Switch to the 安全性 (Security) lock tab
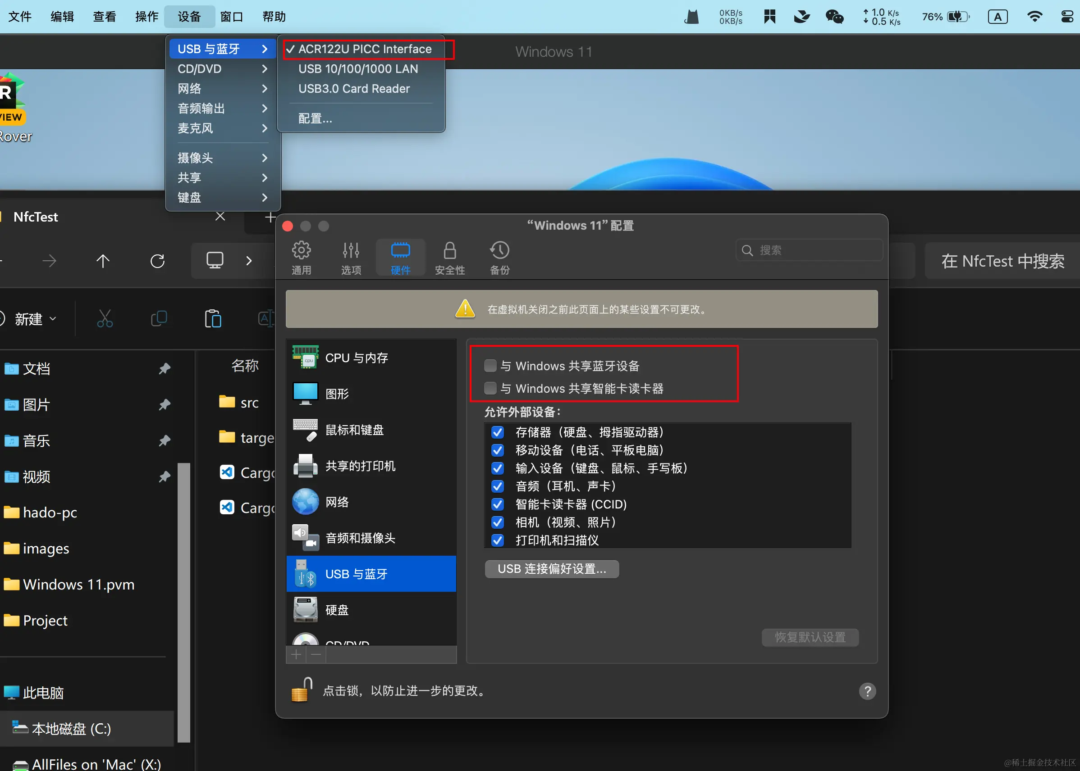The image size is (1080, 771). click(x=449, y=251)
